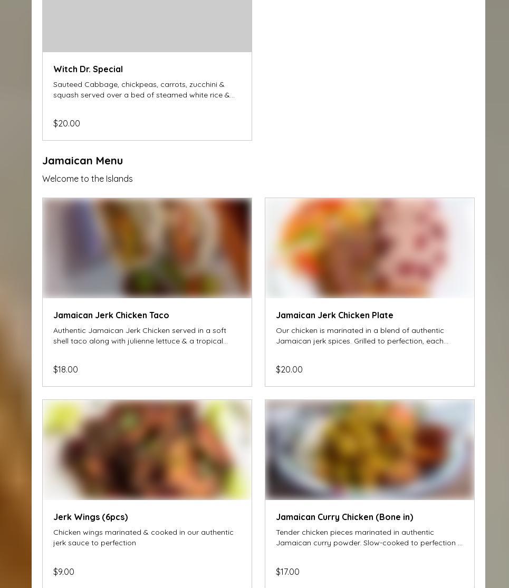Select the Jamaican Jerk Chicken Taco title
This screenshot has height=588, width=509.
click(111, 316)
